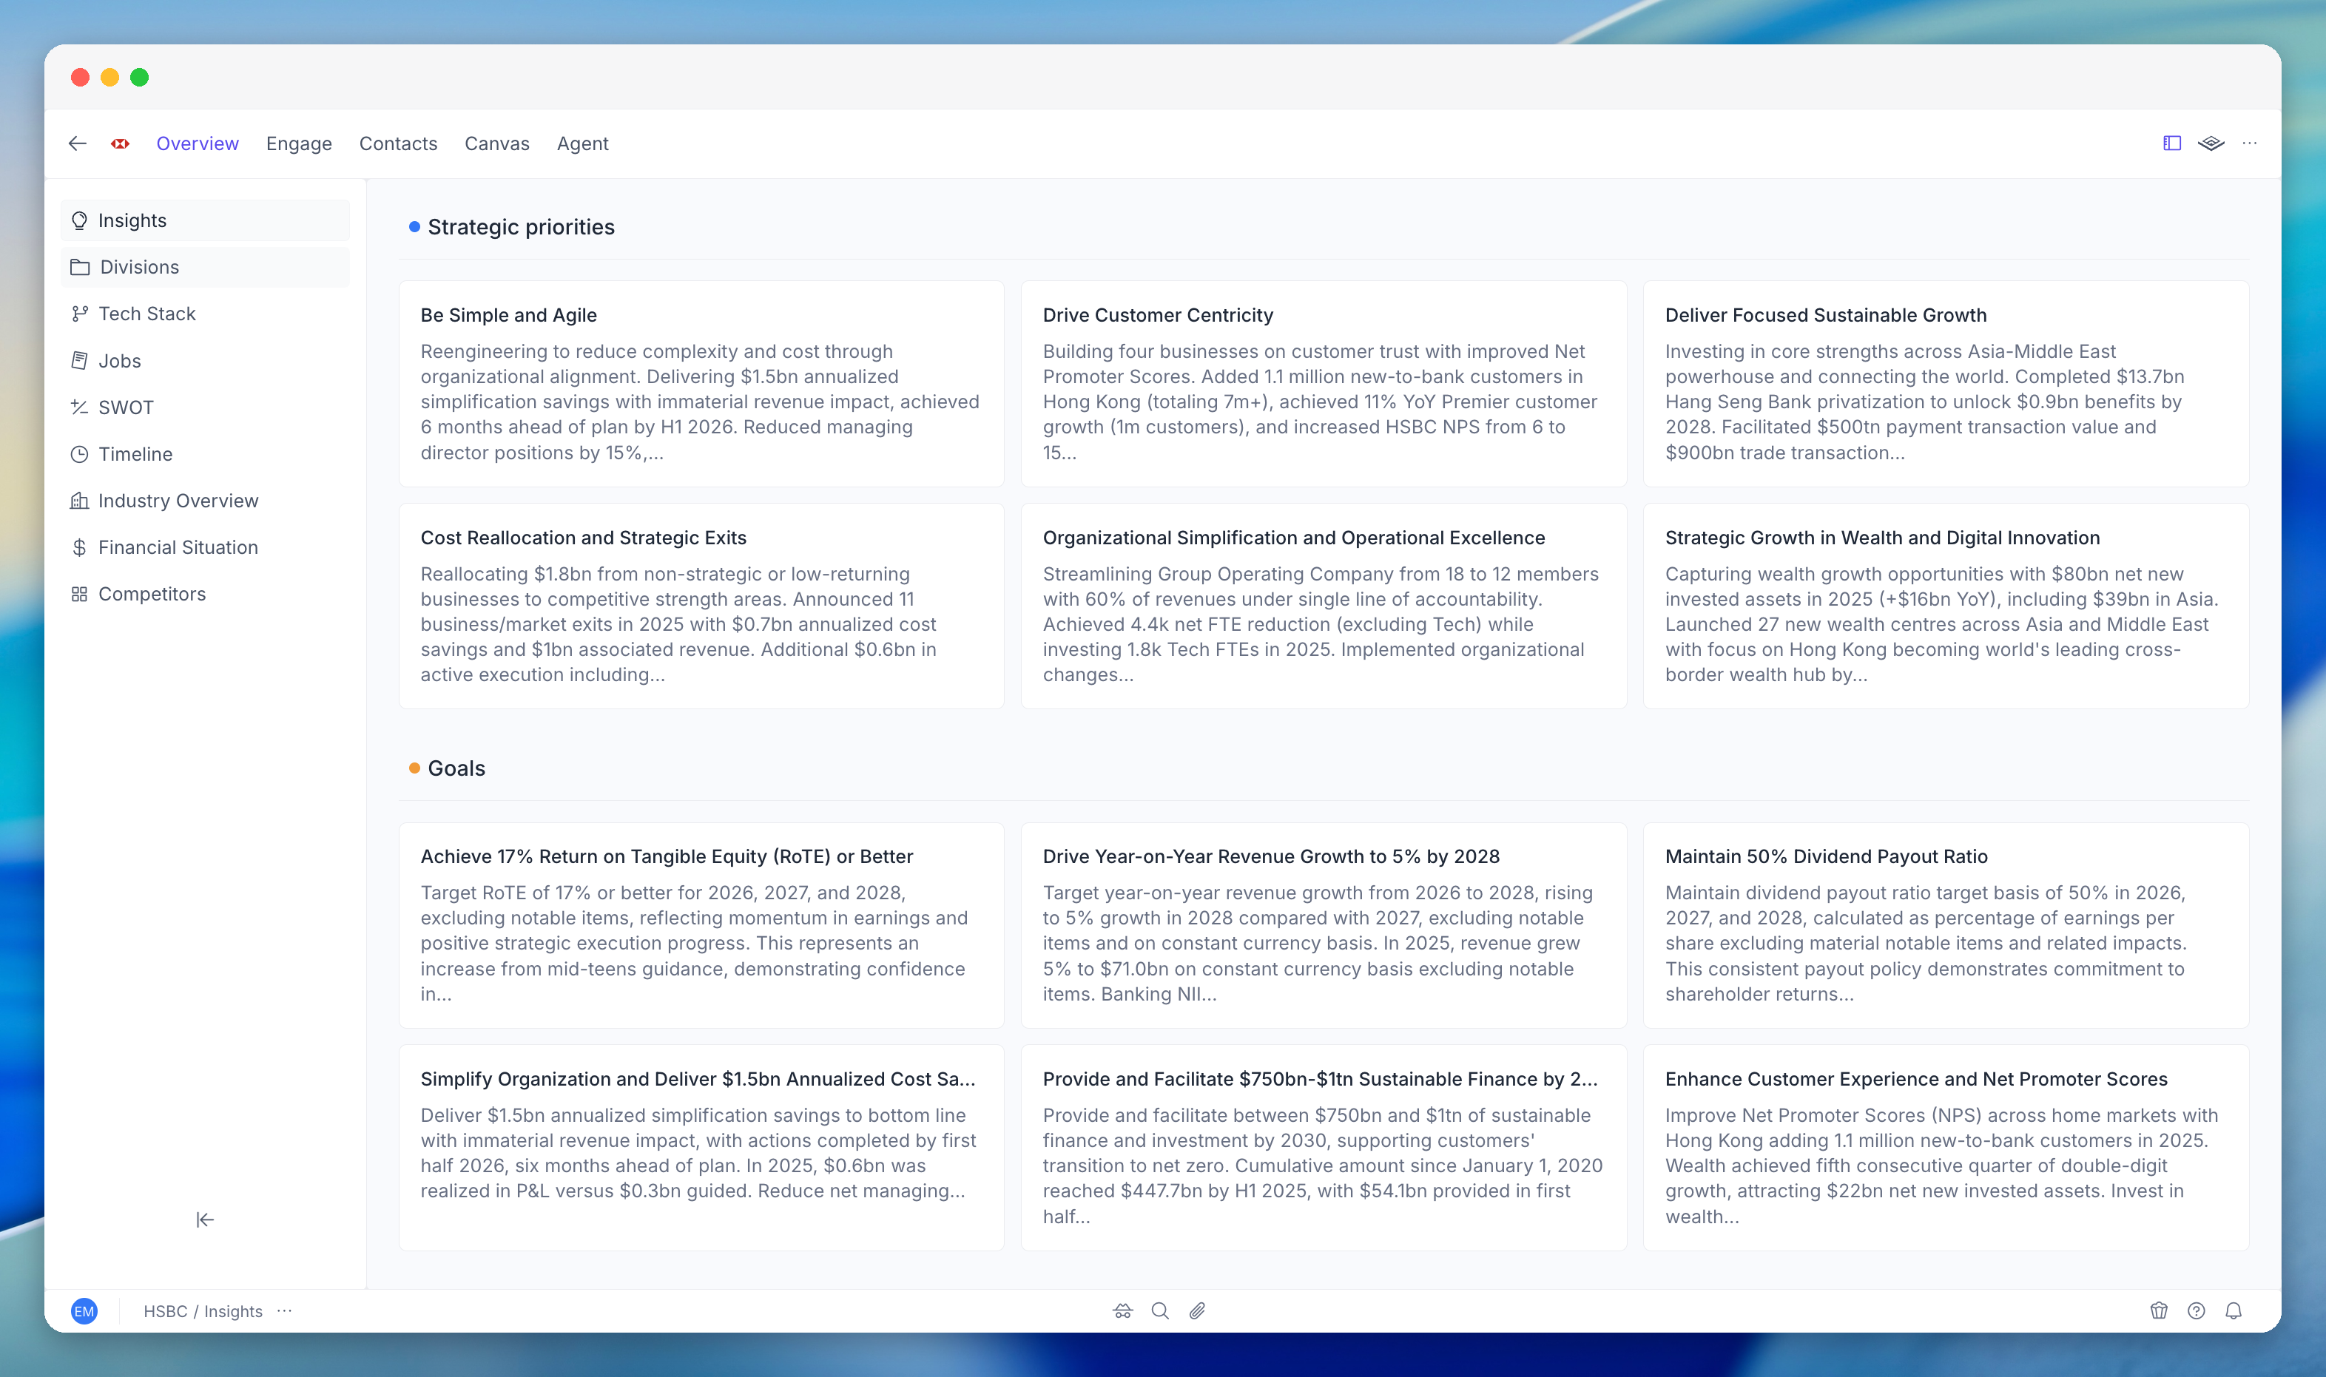Open Financial Situation in the sidebar
This screenshot has height=1377, width=2326.
(x=205, y=547)
